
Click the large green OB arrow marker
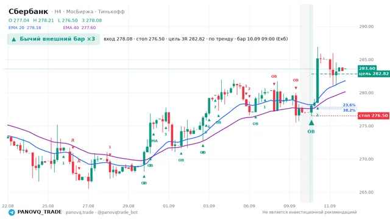311,123
